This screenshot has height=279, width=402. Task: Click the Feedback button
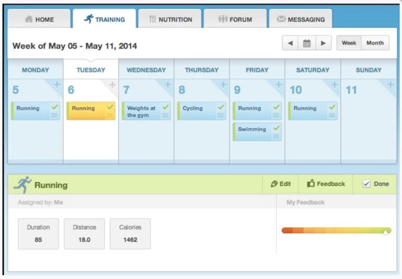point(326,184)
